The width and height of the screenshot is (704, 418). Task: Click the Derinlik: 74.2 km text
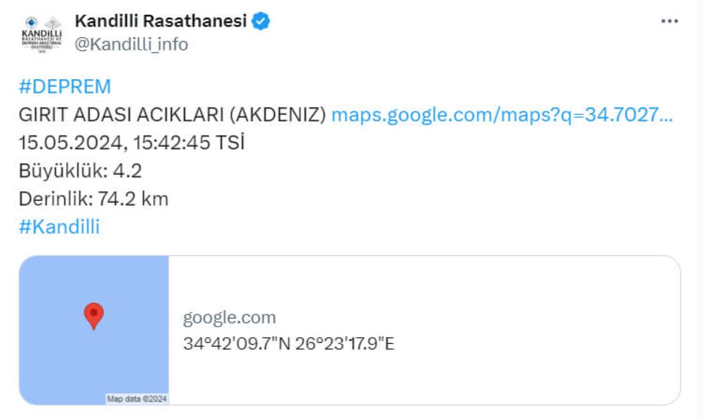(x=94, y=199)
